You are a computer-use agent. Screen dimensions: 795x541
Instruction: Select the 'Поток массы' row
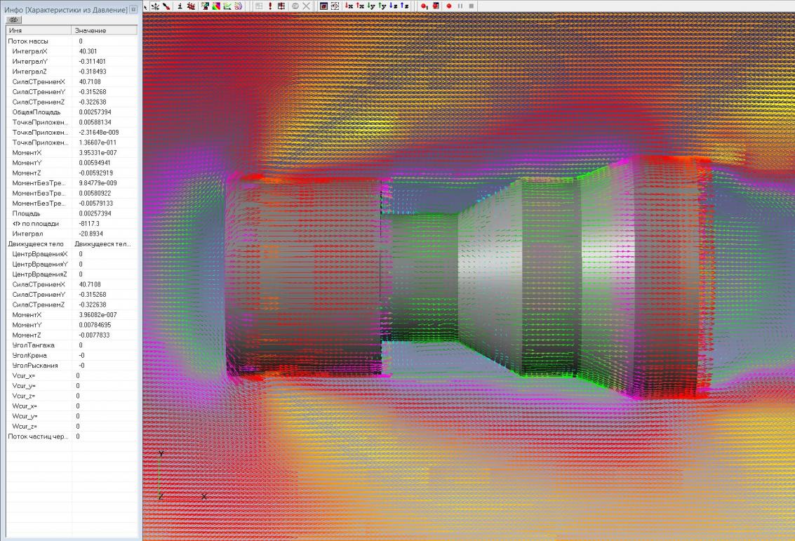click(28, 41)
